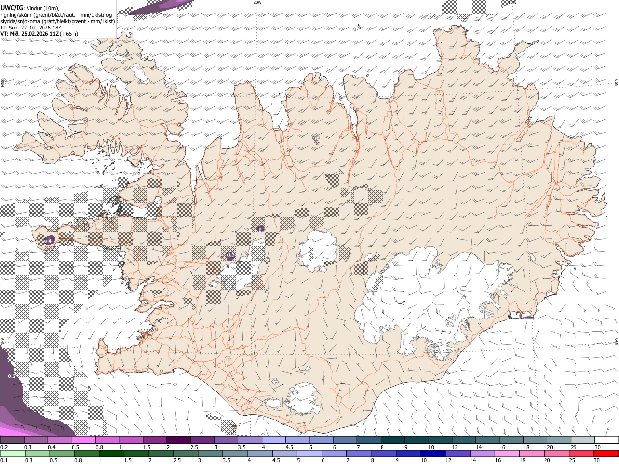
Task: Click upper legend swatch between 12 and 14
Action: [463, 440]
